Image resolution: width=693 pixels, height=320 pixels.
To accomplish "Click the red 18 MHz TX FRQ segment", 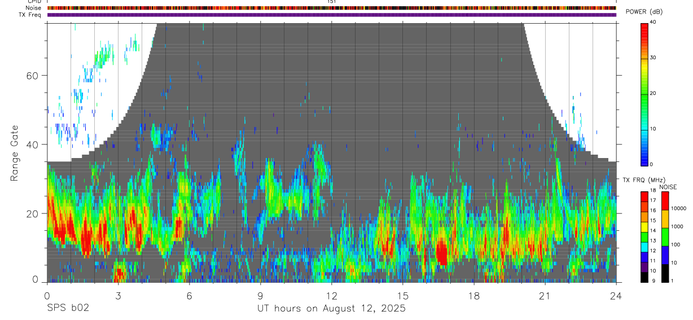I will pyautogui.click(x=644, y=196).
